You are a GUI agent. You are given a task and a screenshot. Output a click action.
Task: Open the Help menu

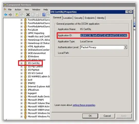[x=46, y=10]
